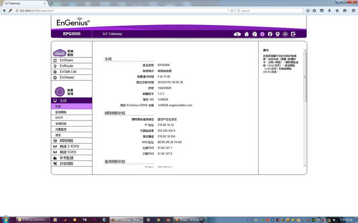The height and width of the screenshot is (223, 358).
Task: Click the cloud download icon in header
Action: (238, 34)
